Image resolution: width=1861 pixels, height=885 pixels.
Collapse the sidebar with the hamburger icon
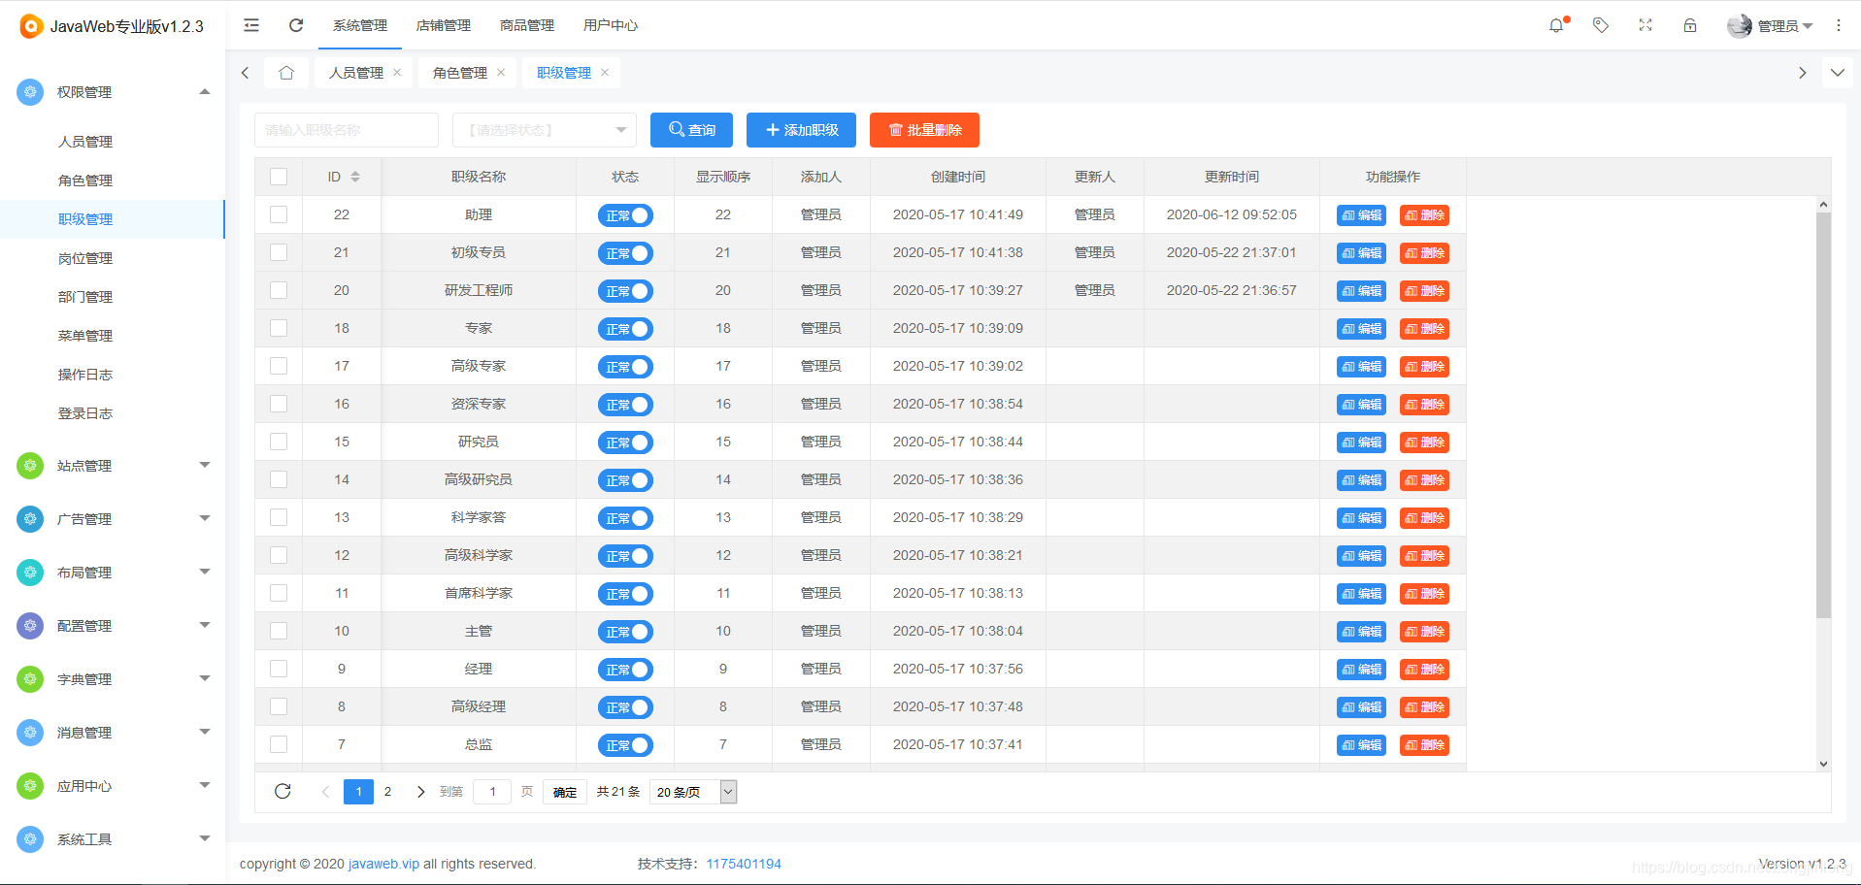(x=251, y=25)
